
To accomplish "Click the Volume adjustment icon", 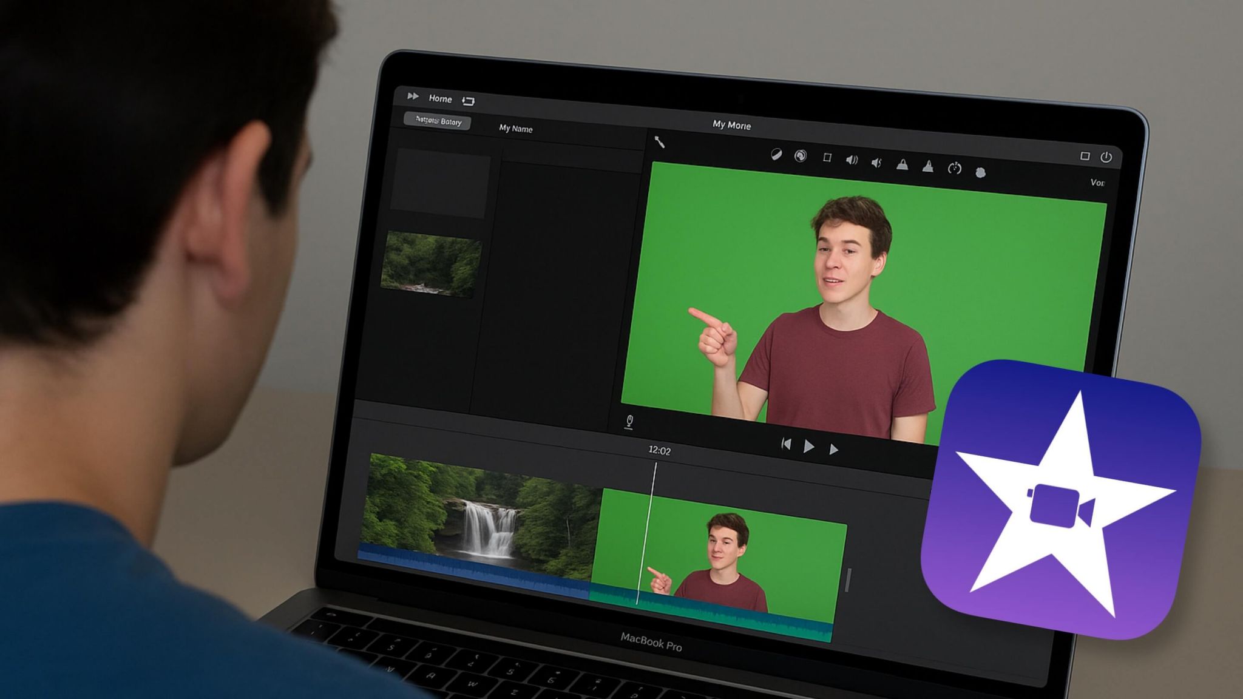I will point(852,160).
